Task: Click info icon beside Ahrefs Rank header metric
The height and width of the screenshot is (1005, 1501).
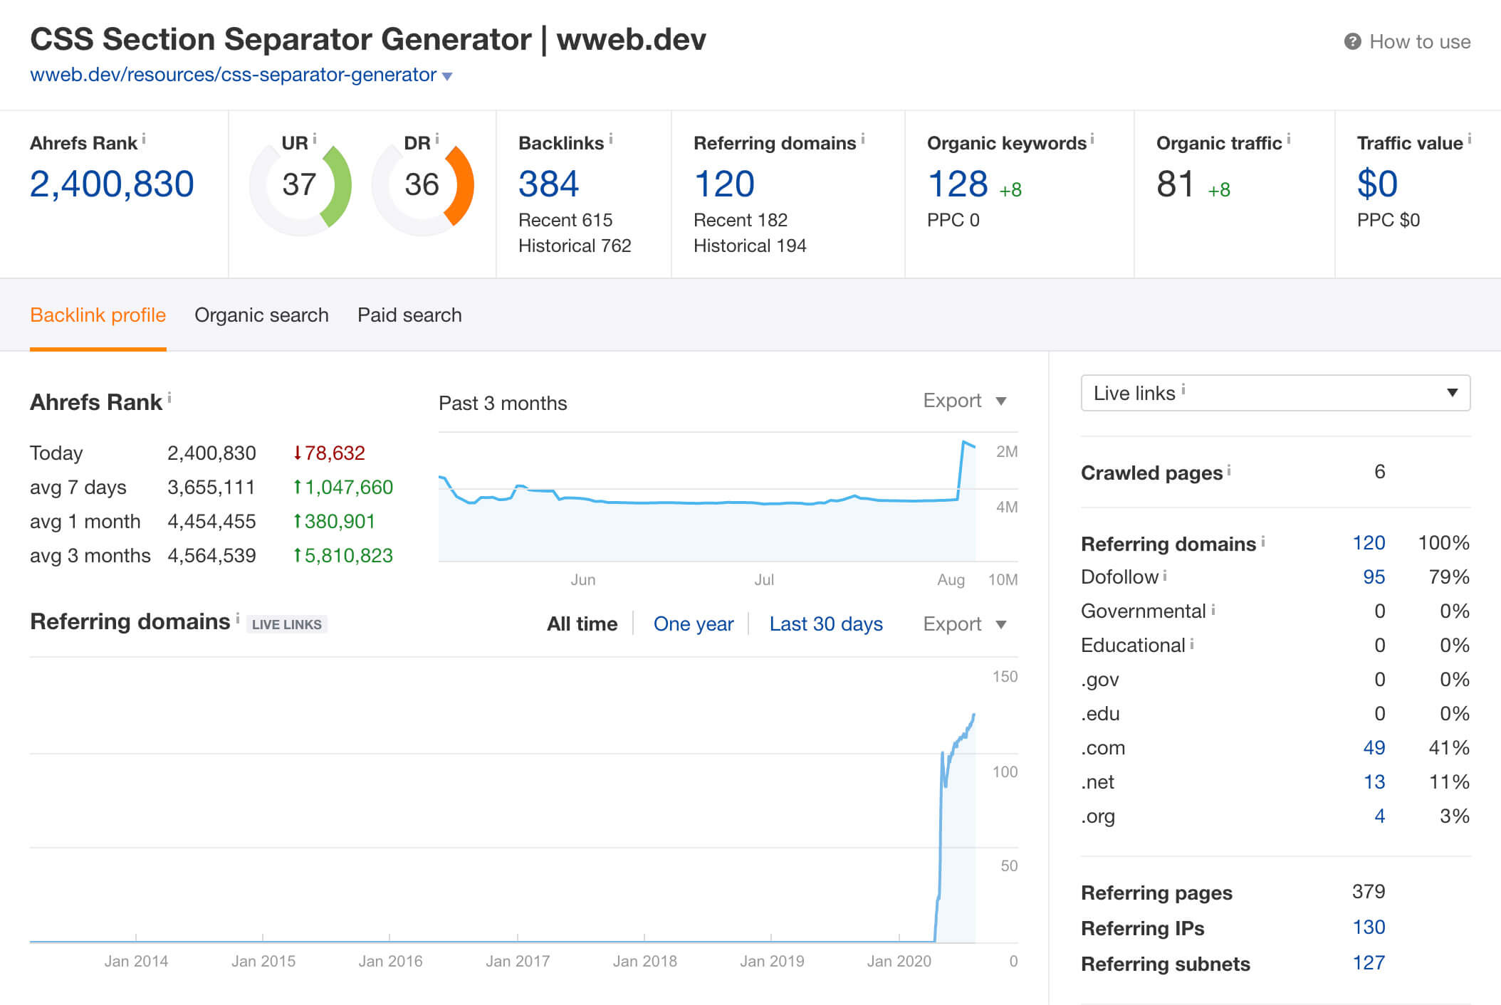Action: [x=144, y=139]
